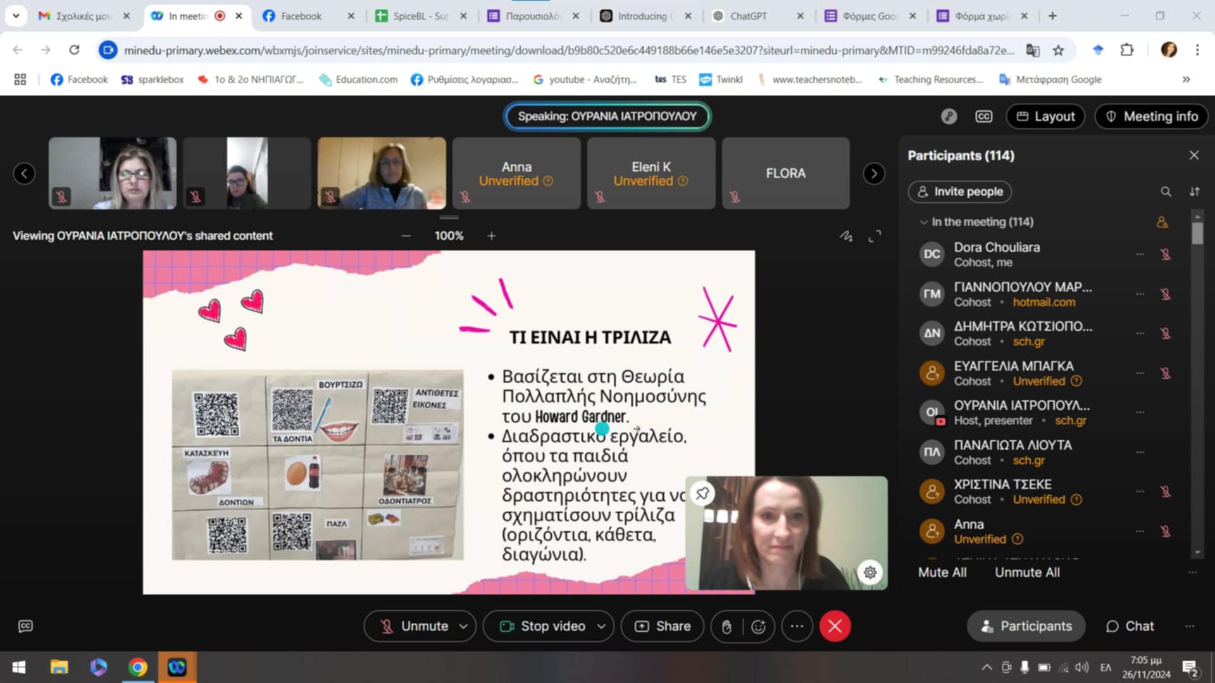This screenshot has width=1215, height=683.
Task: Click the Mute All button
Action: tap(942, 572)
